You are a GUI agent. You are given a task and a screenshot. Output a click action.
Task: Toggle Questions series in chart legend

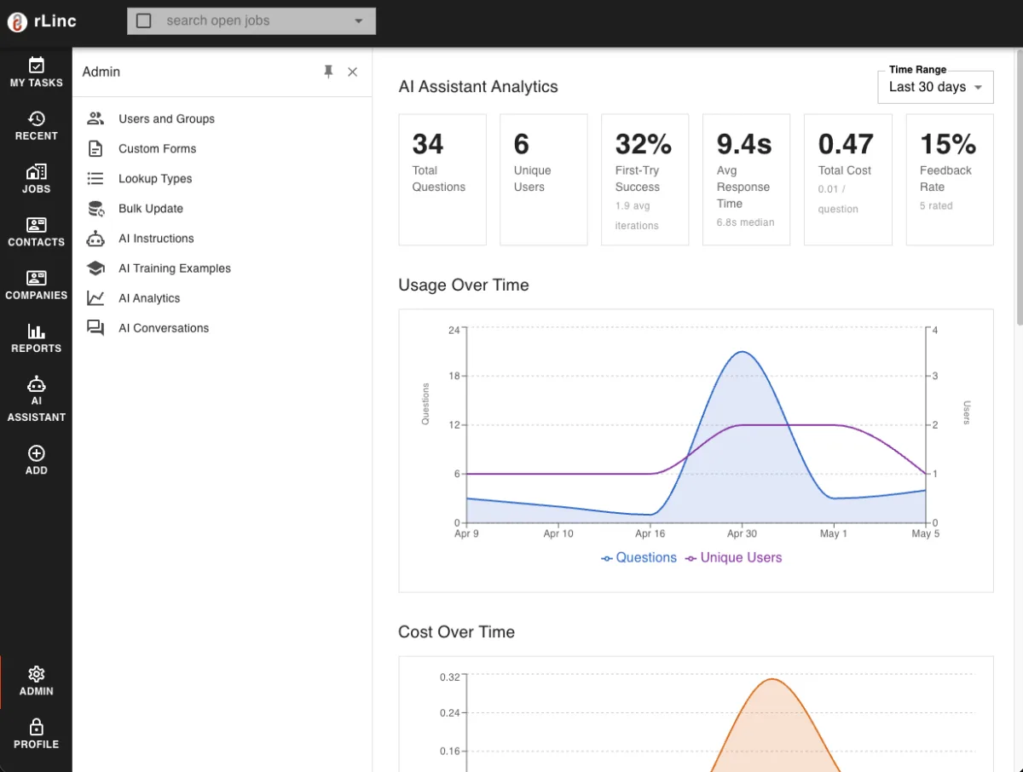639,557
